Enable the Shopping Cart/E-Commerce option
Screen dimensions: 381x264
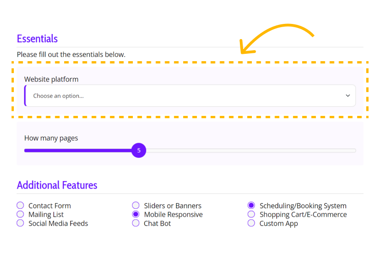pyautogui.click(x=251, y=214)
